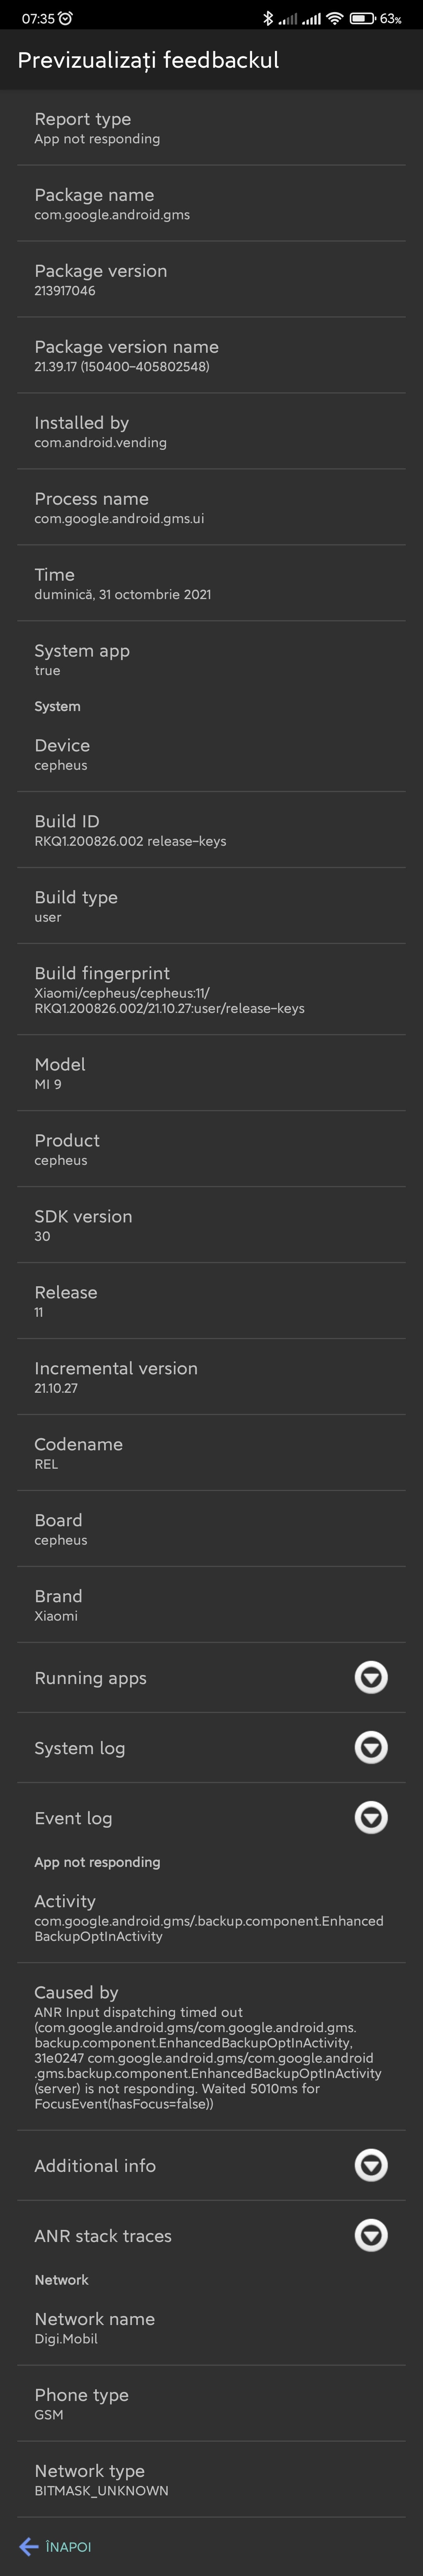Expand the ANR stack traces arrow
This screenshot has height=2576, width=423.
[371, 2235]
